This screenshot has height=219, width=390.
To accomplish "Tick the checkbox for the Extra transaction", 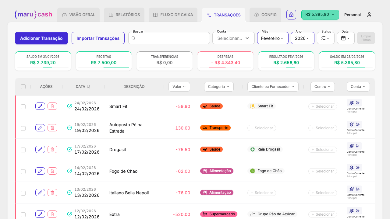I will tap(23, 214).
